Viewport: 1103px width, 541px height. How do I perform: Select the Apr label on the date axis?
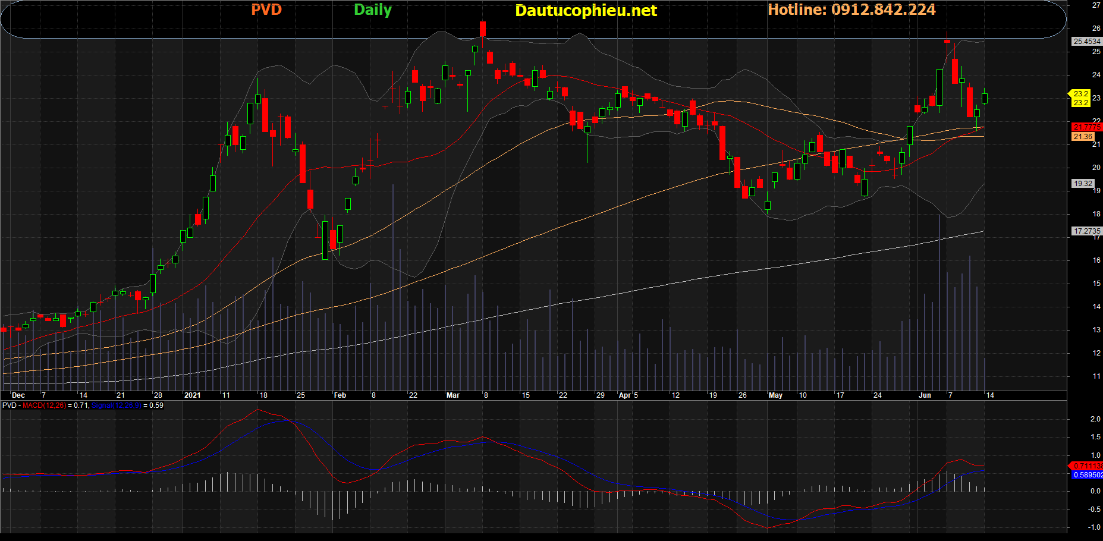coord(624,395)
